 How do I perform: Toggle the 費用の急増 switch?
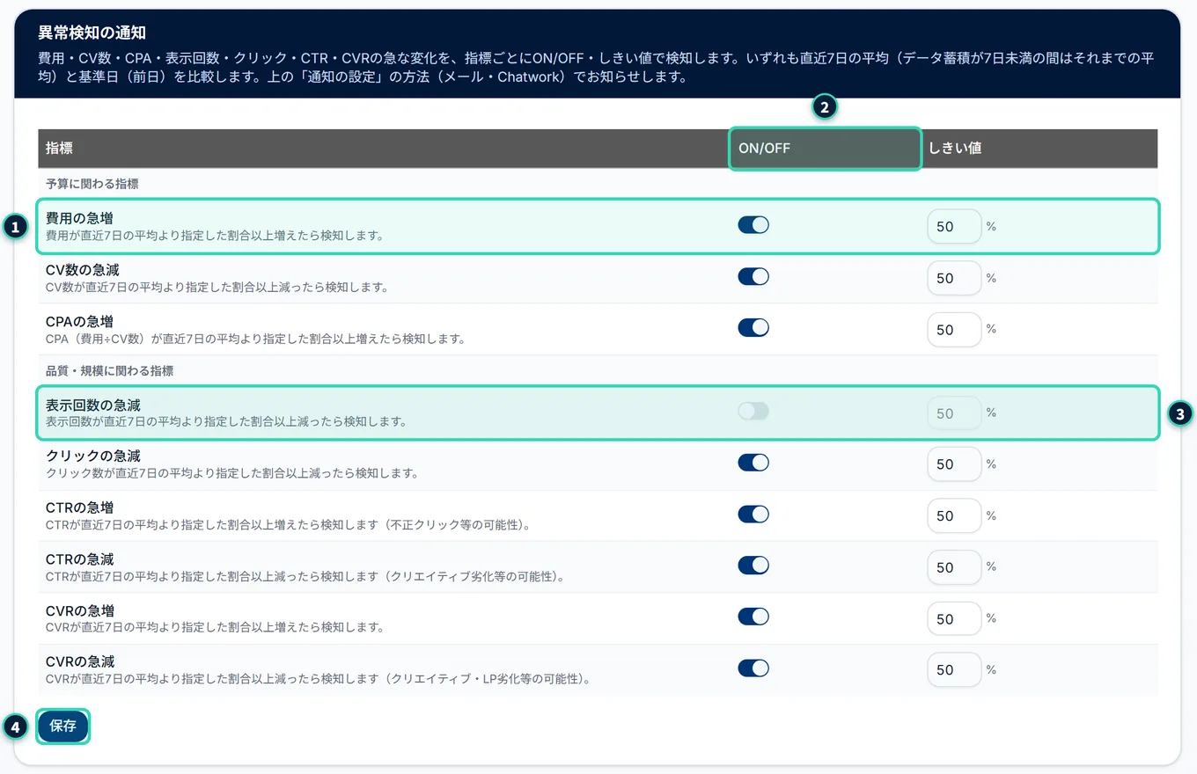(x=753, y=225)
